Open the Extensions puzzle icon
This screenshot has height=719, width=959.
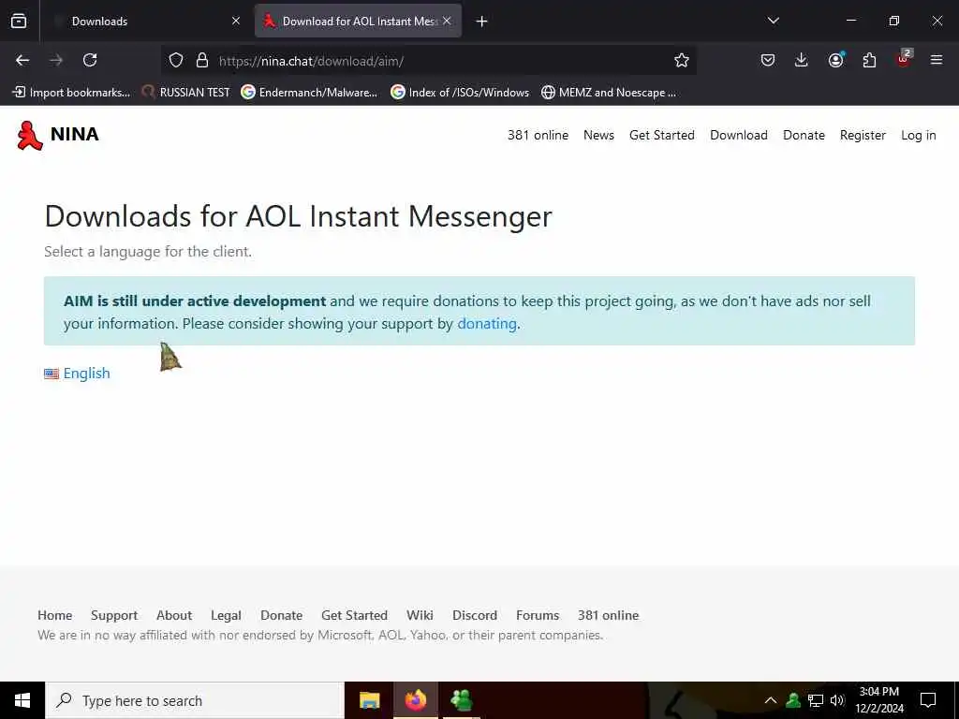[869, 60]
